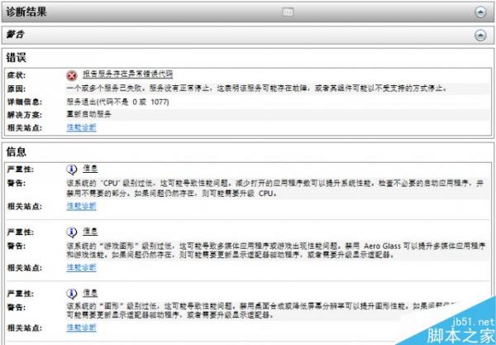
Task: Click the 原因 label
Action: (x=17, y=89)
